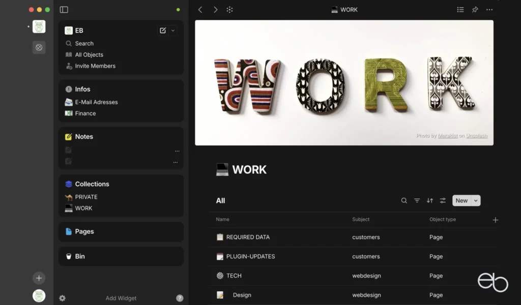This screenshot has width=521, height=305.
Task: Click the laptop icon beside WORK title
Action: click(222, 170)
